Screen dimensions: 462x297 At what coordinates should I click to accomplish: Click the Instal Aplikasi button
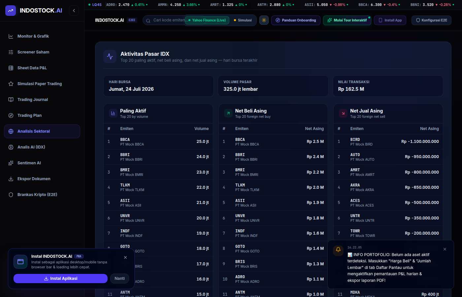click(60, 279)
